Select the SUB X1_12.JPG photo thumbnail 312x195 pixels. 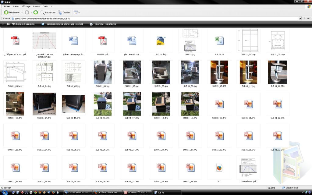coord(278,72)
